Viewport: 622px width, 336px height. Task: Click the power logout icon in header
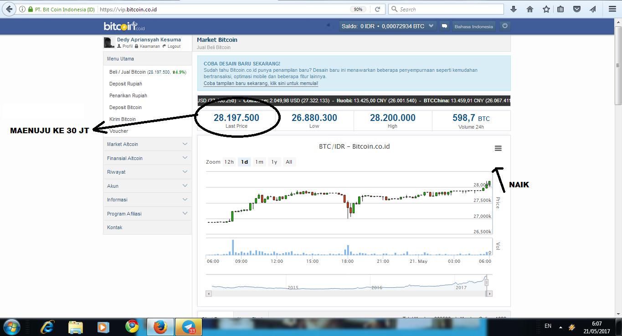(504, 26)
